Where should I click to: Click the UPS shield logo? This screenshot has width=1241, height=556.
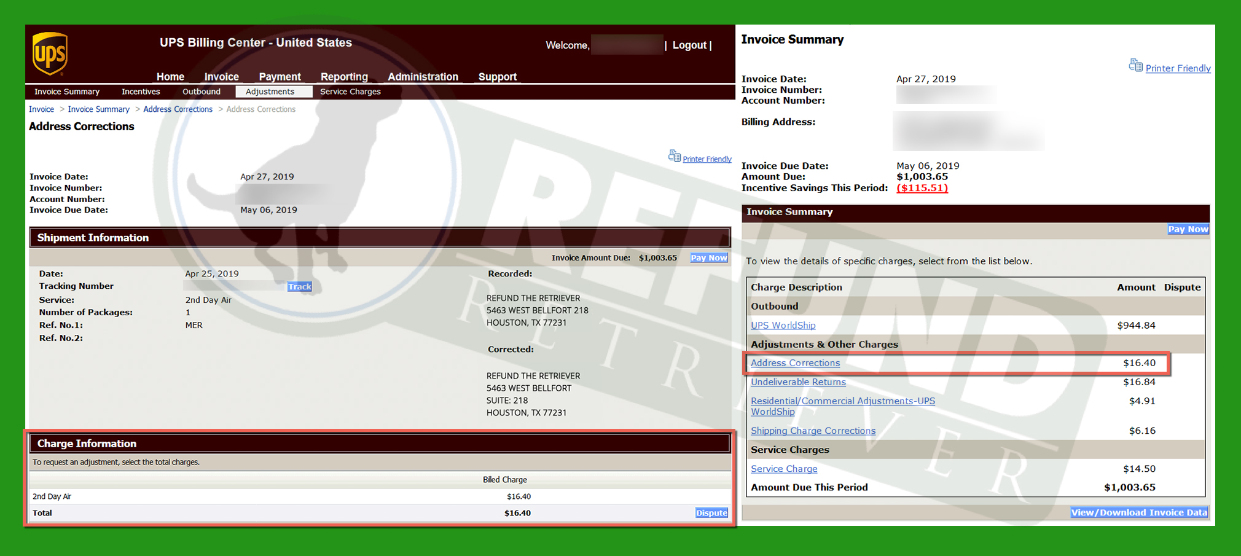tap(50, 53)
